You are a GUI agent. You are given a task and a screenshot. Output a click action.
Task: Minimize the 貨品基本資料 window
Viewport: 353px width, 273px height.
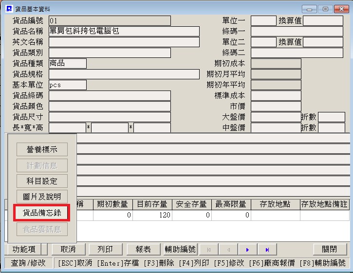[x=309, y=9]
